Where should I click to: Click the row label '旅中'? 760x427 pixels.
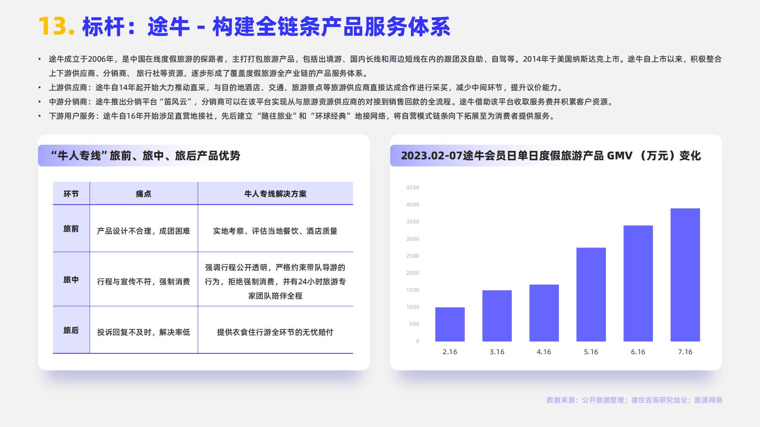click(71, 280)
